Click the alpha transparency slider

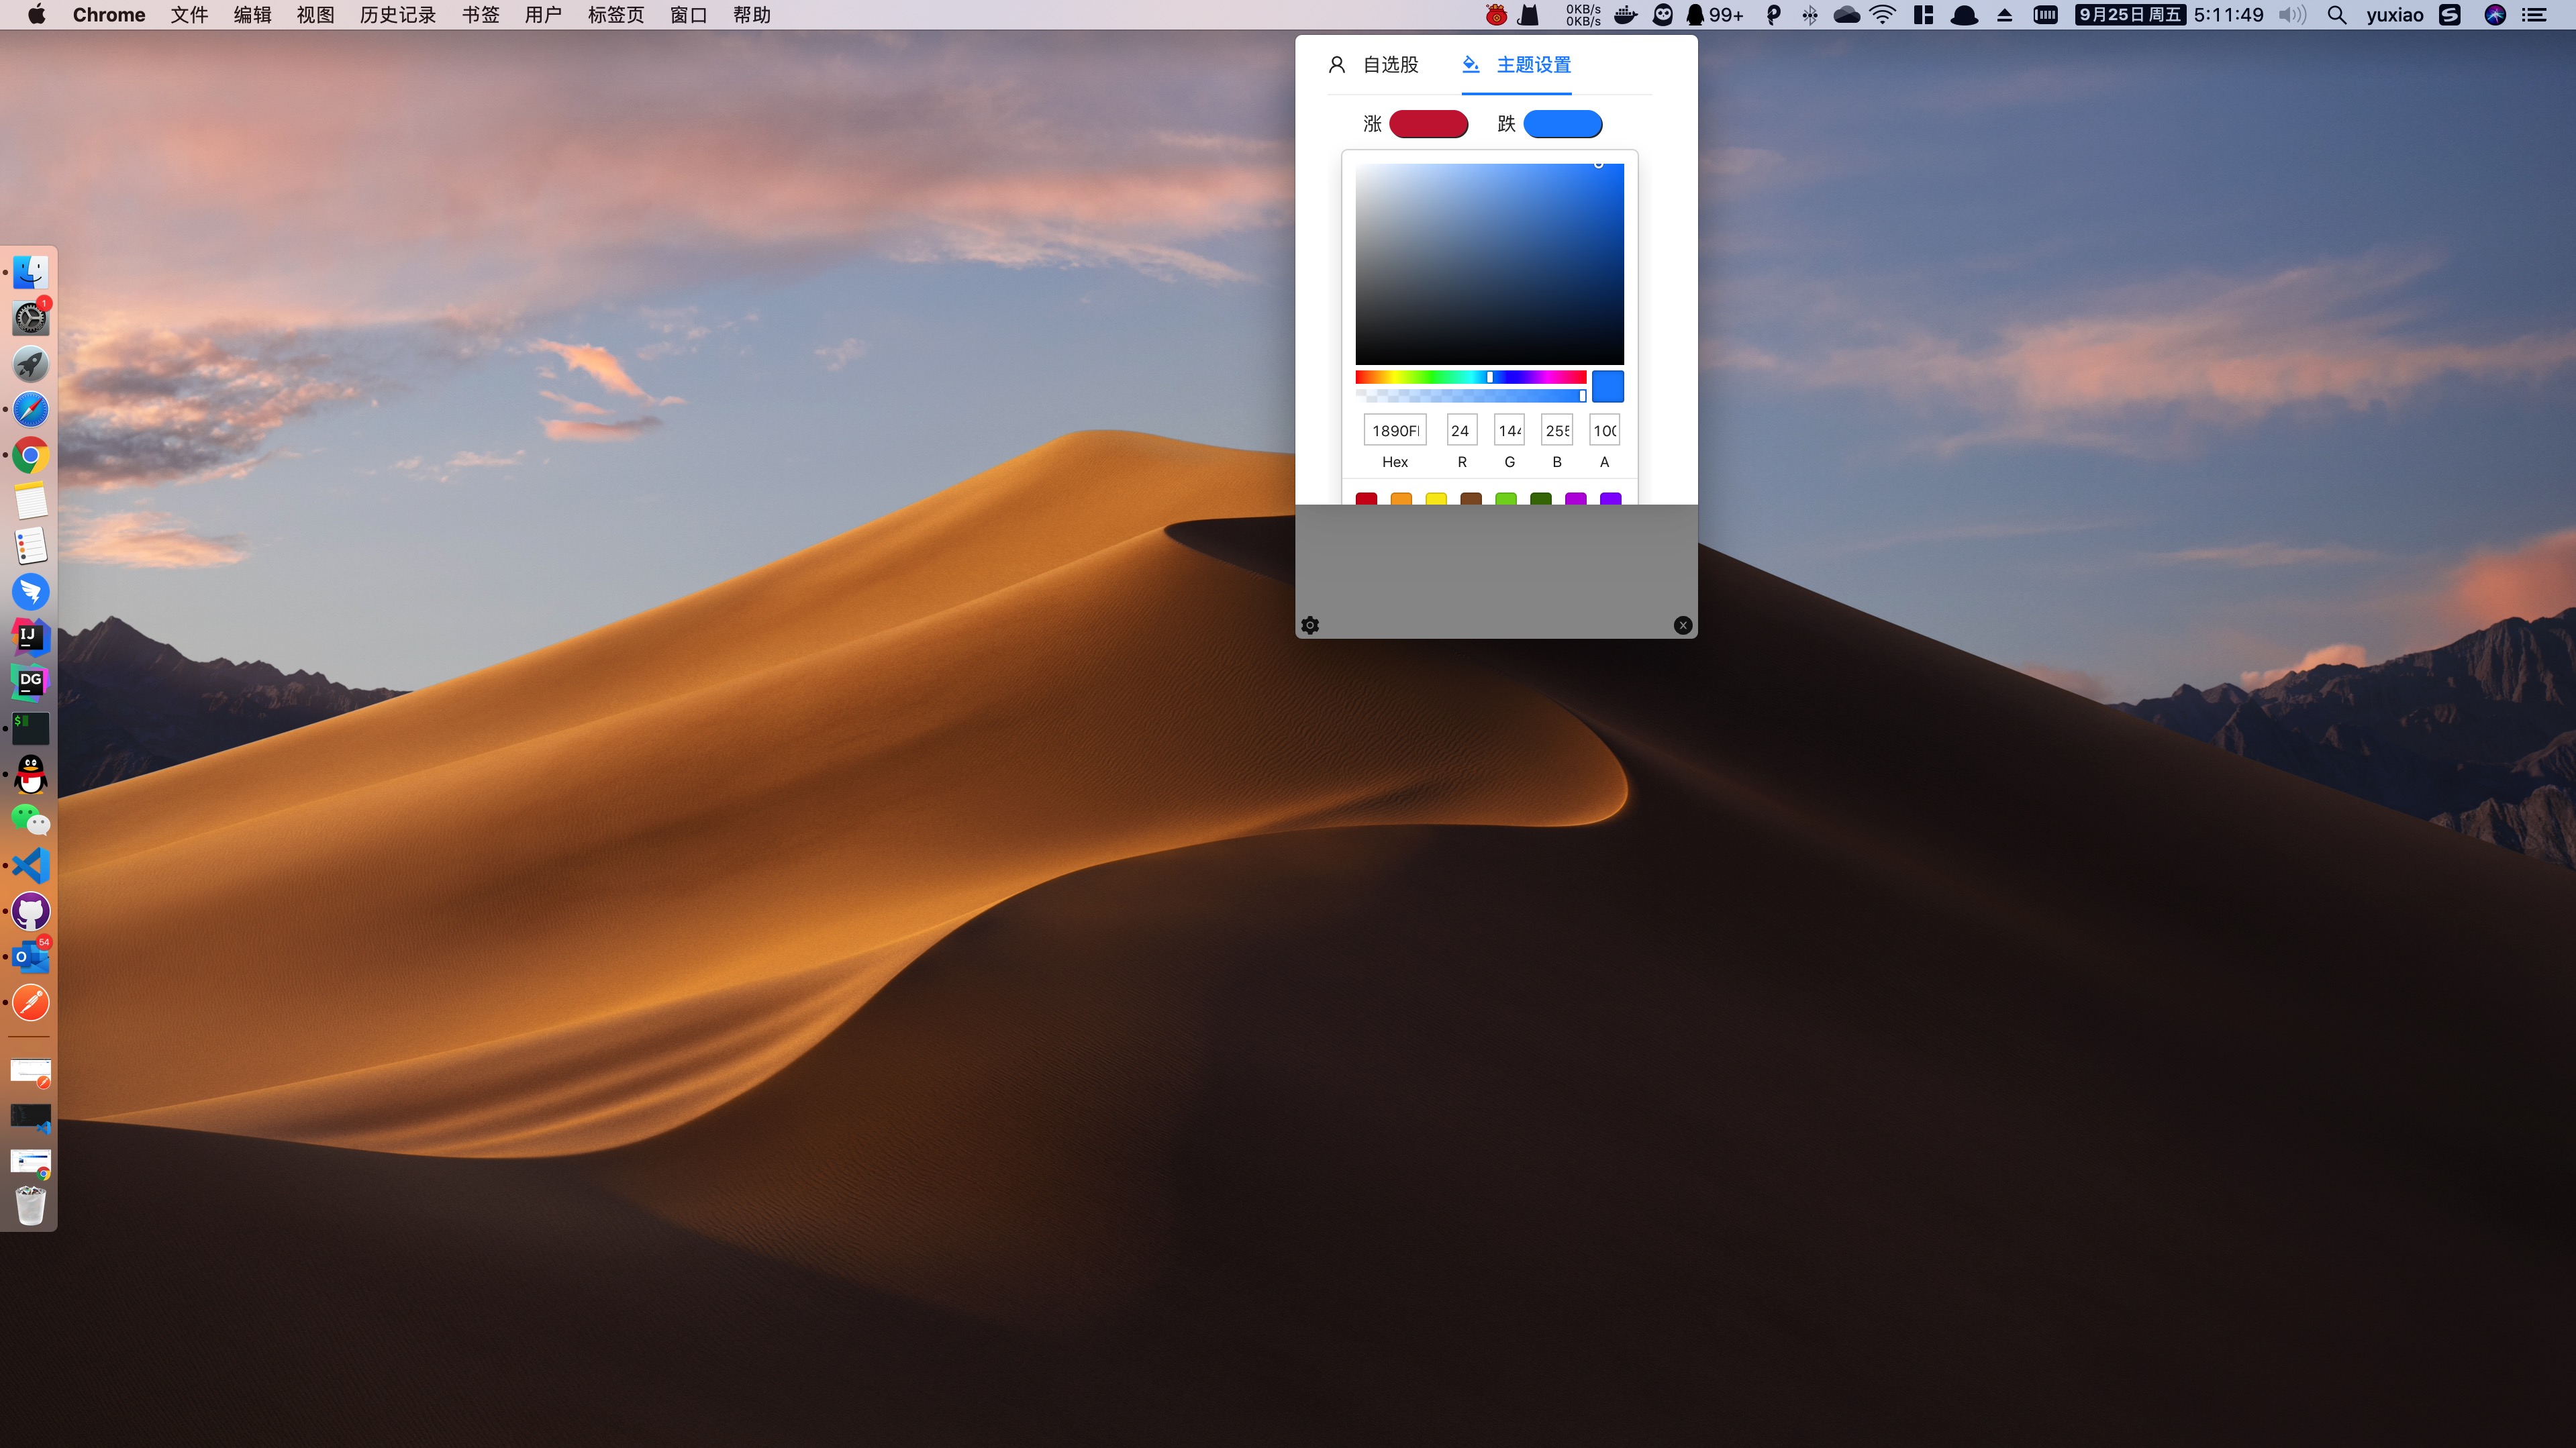pos(1470,396)
